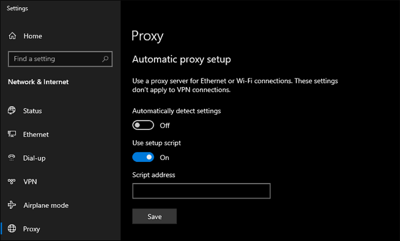Viewport: 400px width, 241px height.
Task: Focus the Find a setting search box
Action: [60, 59]
